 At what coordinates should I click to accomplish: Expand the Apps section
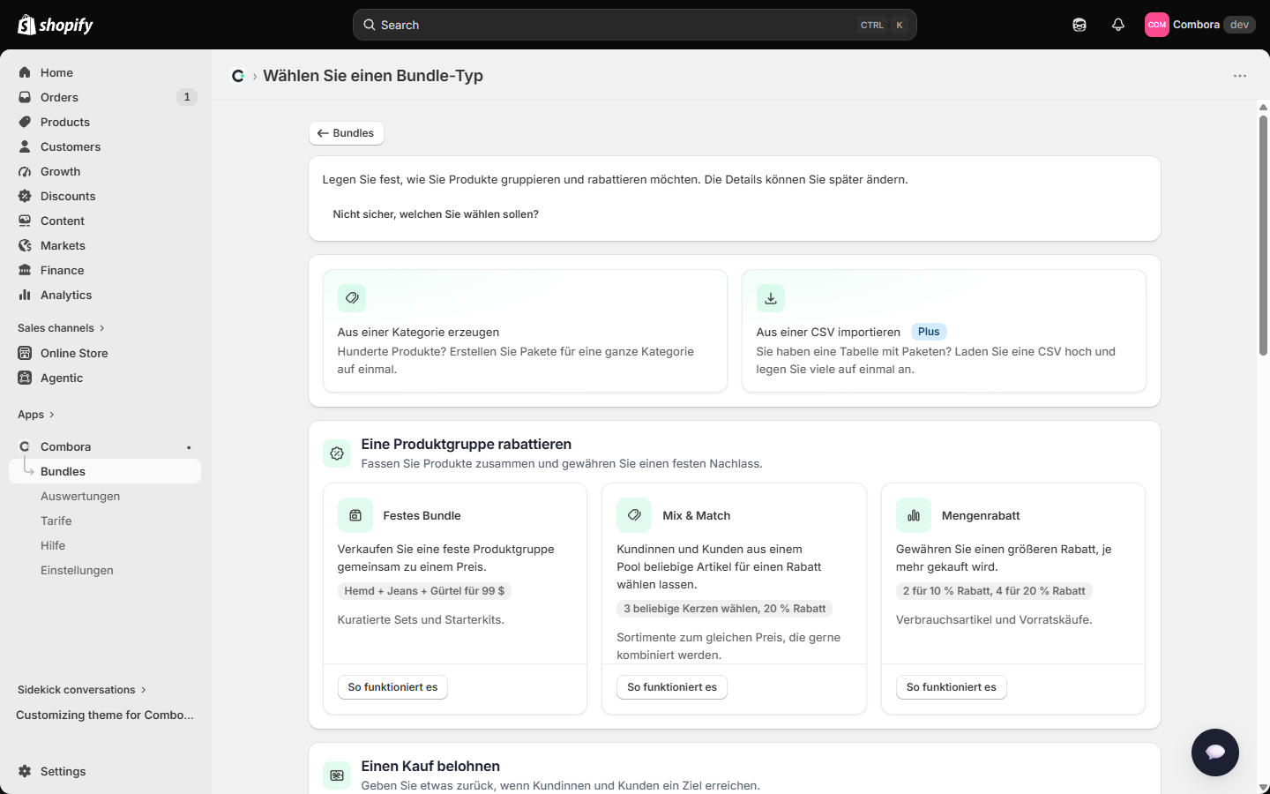coord(36,415)
